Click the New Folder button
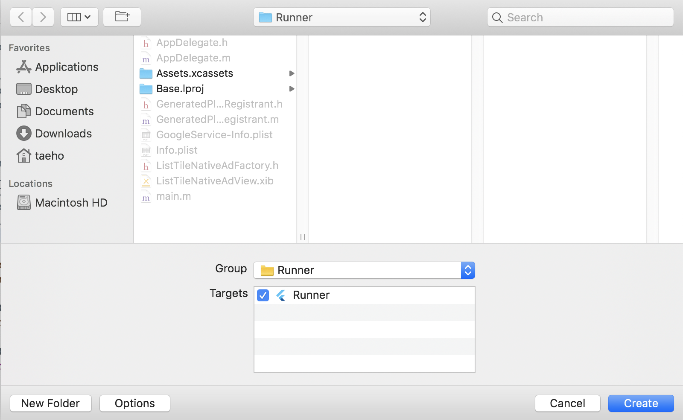 point(51,403)
